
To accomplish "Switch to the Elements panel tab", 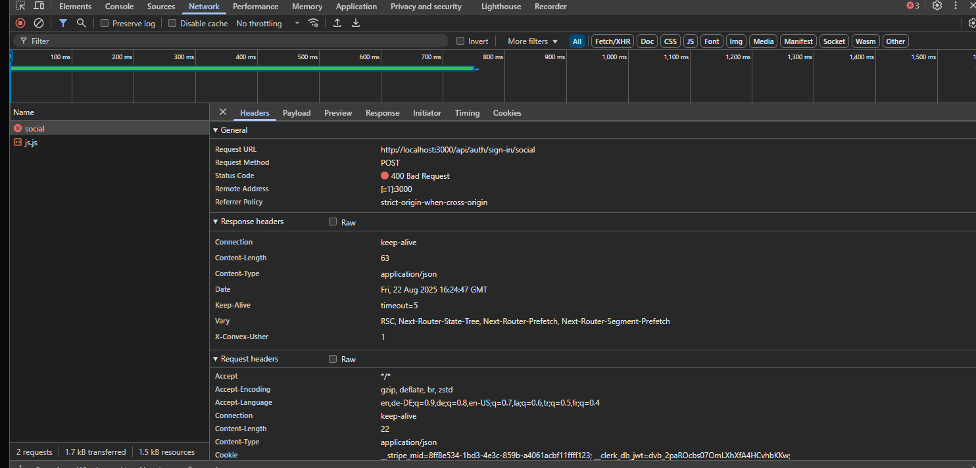I will click(x=76, y=7).
